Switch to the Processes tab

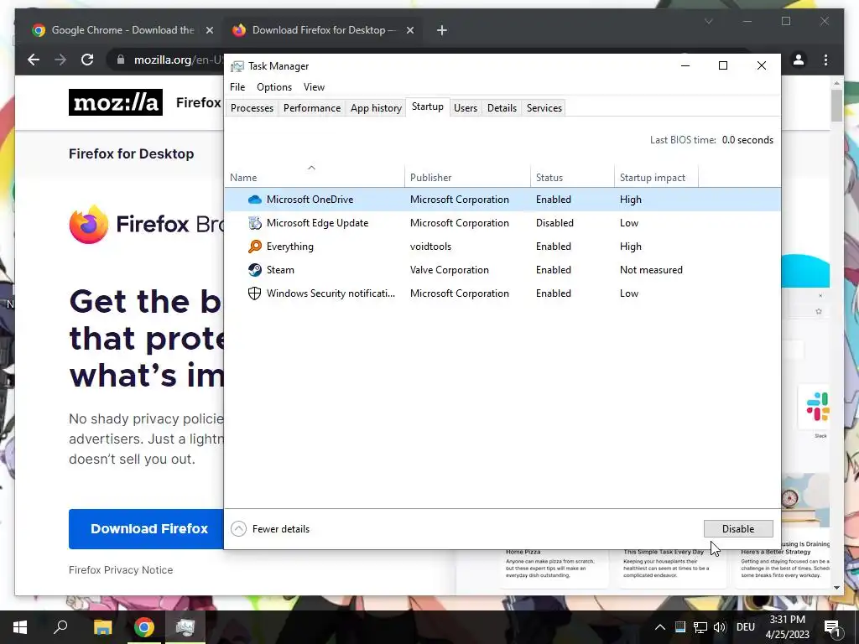click(x=252, y=108)
